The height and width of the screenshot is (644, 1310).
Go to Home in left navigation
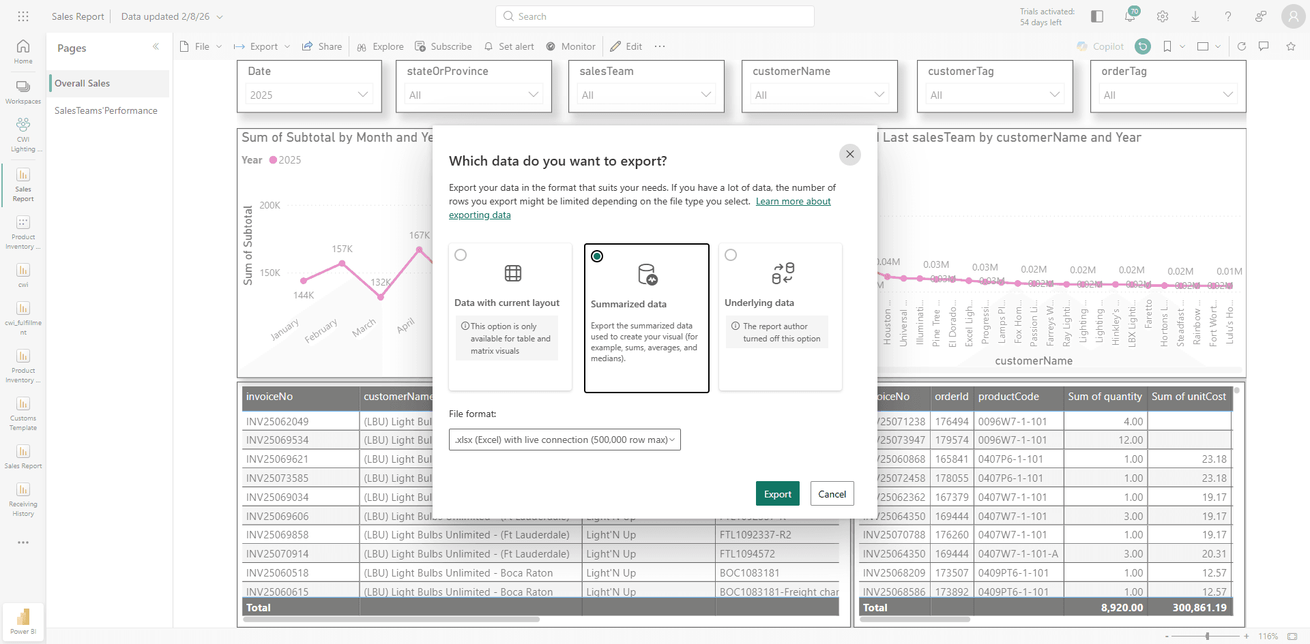click(23, 52)
